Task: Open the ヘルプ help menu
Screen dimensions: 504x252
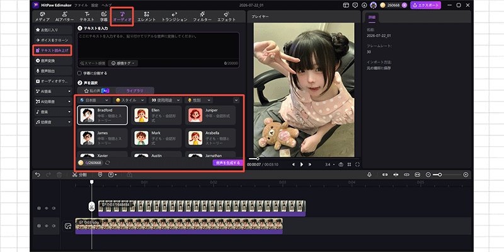Action: click(106, 6)
